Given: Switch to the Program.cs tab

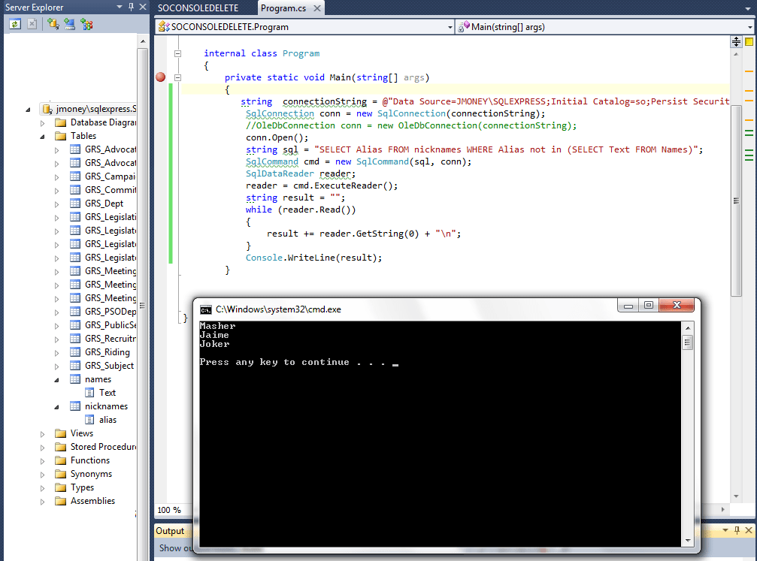Looking at the screenshot, I should point(283,9).
